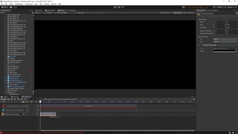This screenshot has height=134, width=238.
Task: Play the Timeline preview
Action: click(15, 99)
